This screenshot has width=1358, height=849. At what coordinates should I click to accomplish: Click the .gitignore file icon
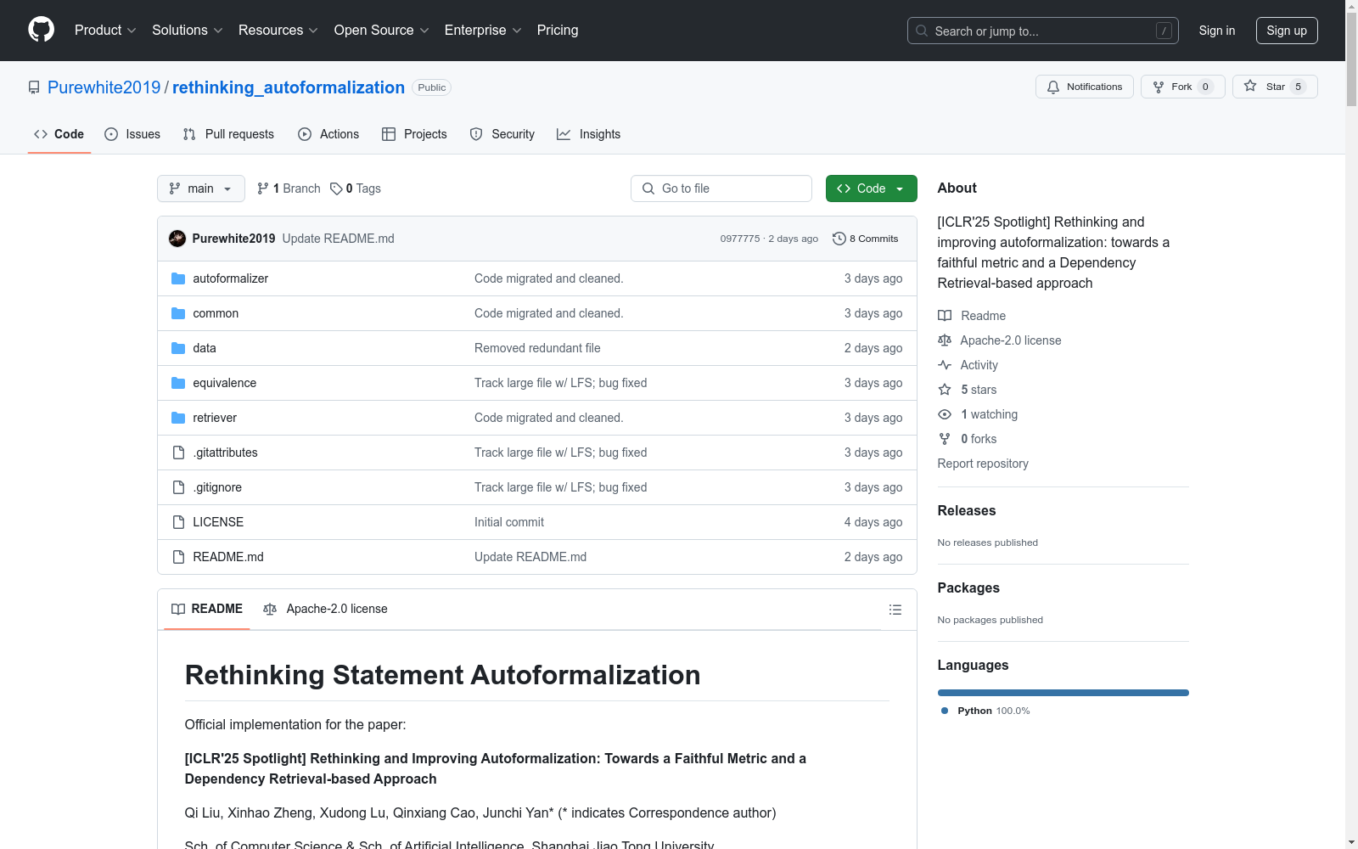178,487
